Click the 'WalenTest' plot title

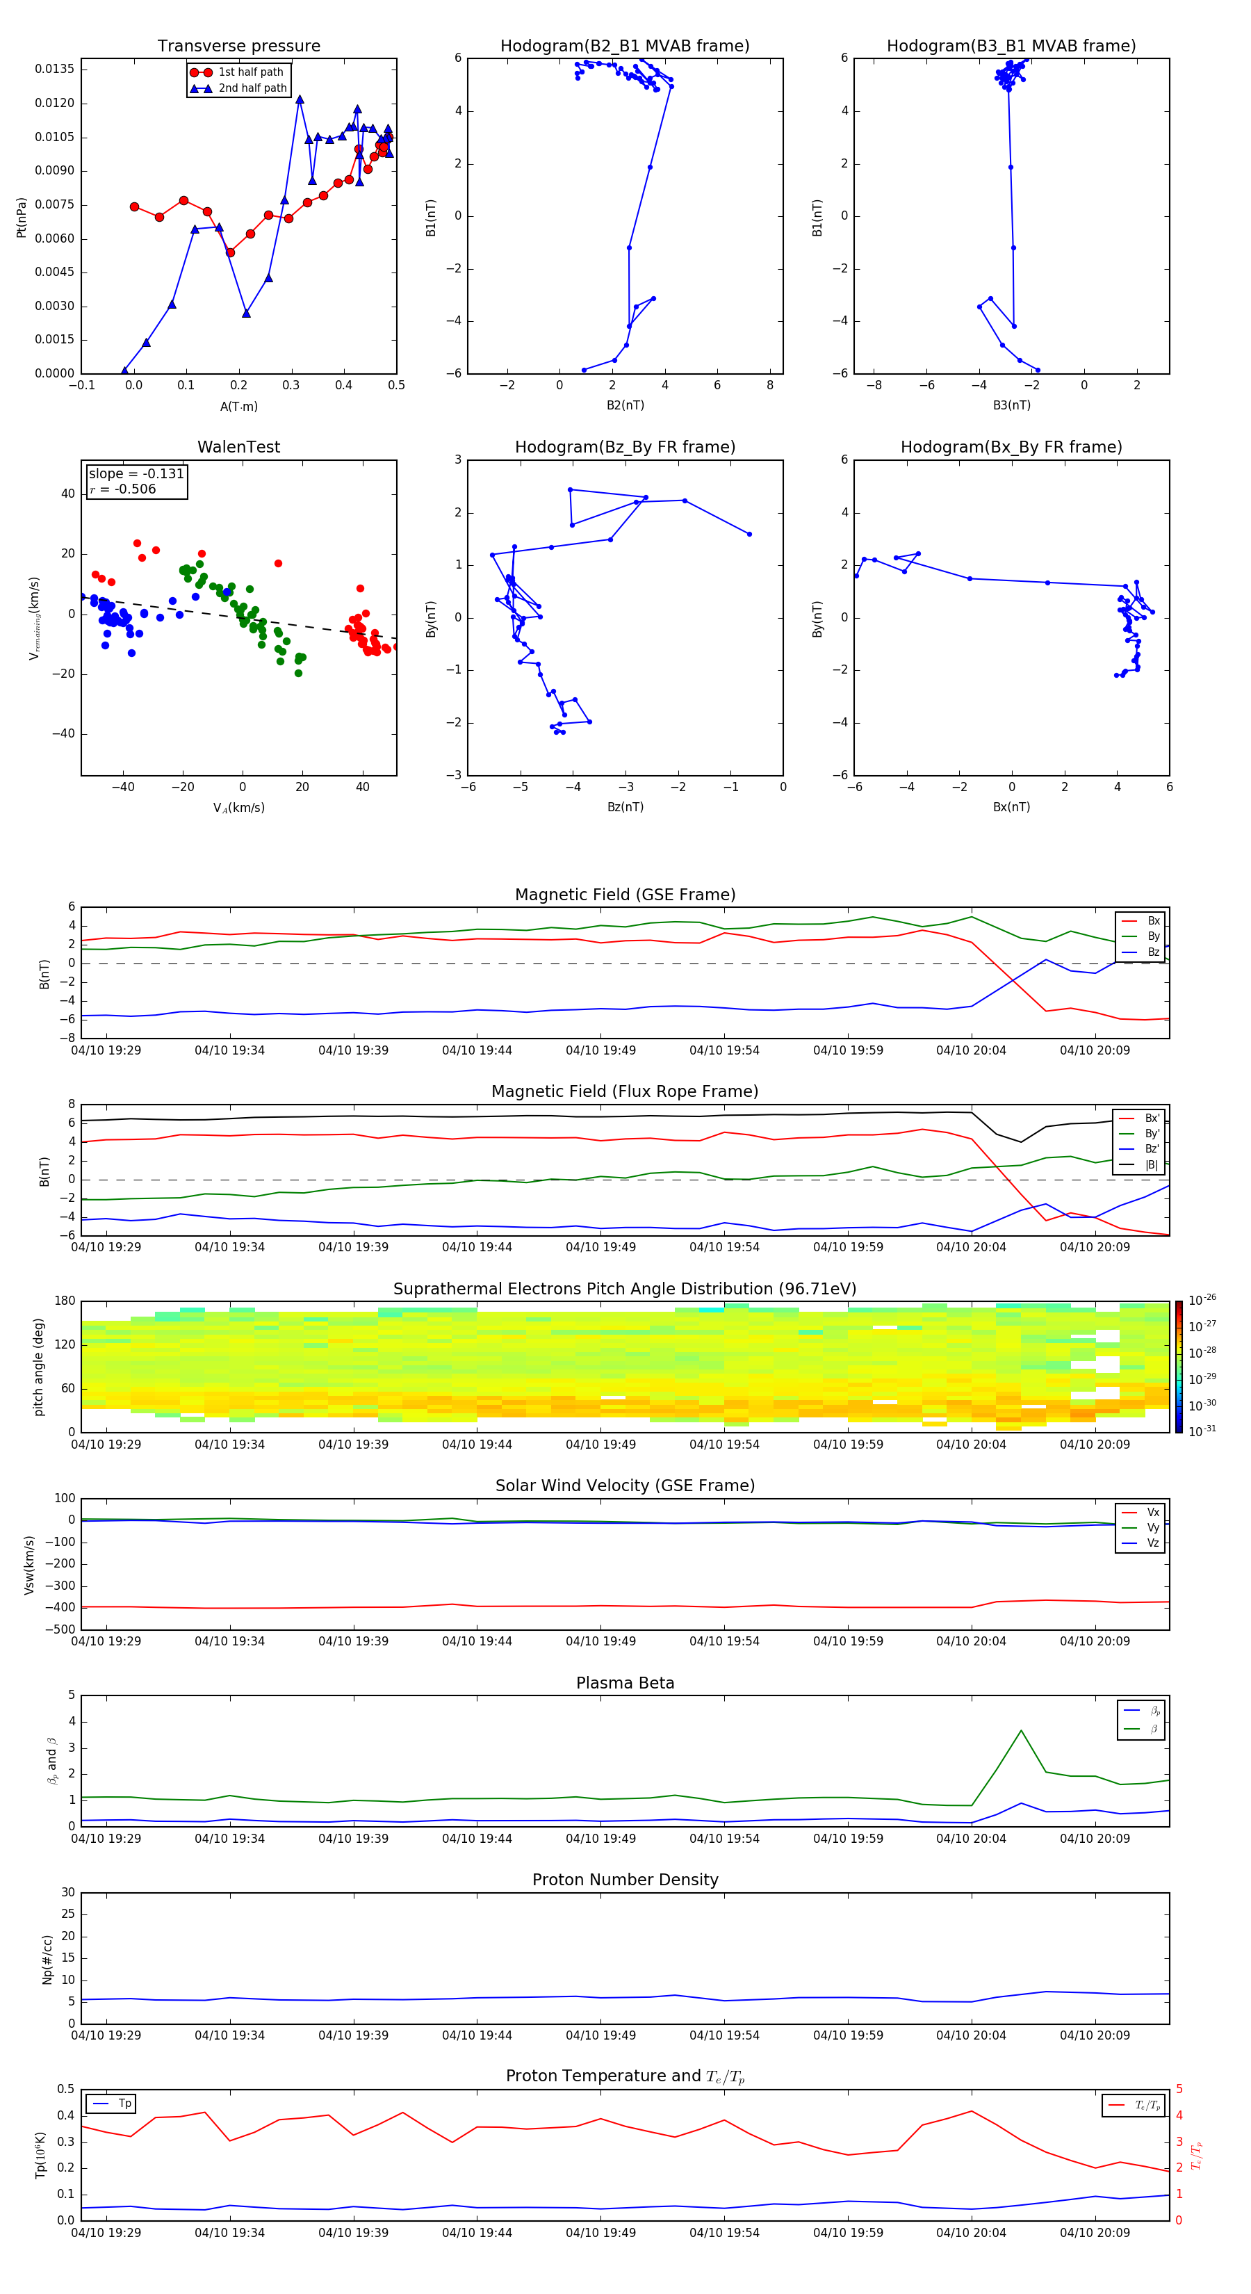tap(238, 447)
